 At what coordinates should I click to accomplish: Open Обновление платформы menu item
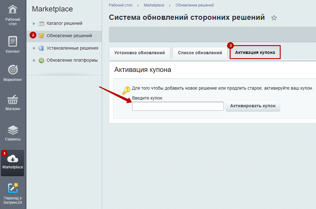coord(72,60)
